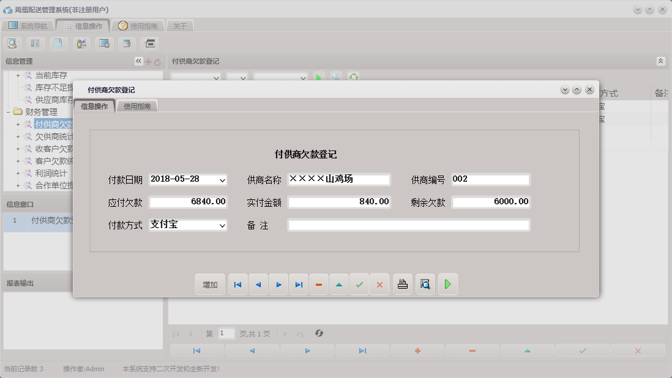
Task: Switch to the 关于 tab
Action: [181, 26]
